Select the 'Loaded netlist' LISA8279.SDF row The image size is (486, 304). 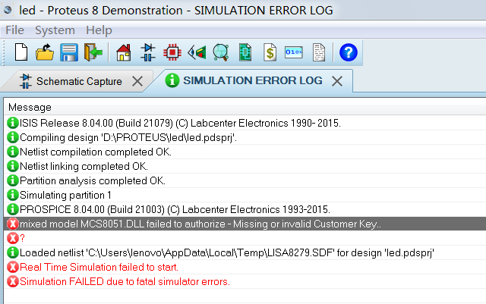tap(245, 252)
